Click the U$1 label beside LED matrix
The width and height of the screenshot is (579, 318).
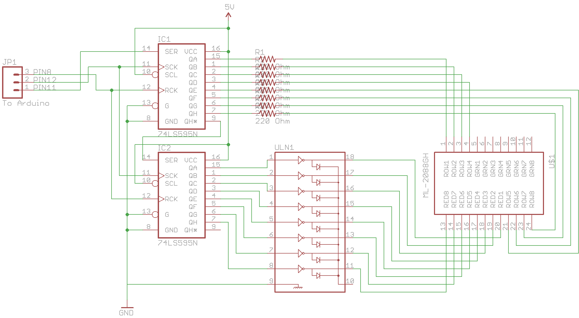click(x=552, y=161)
